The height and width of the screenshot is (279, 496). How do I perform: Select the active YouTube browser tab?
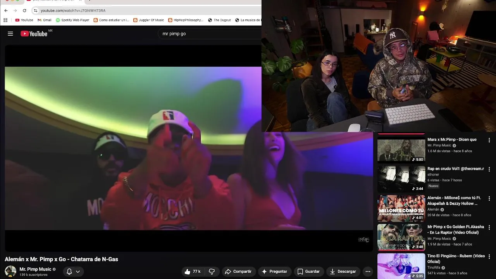tap(54, 1)
